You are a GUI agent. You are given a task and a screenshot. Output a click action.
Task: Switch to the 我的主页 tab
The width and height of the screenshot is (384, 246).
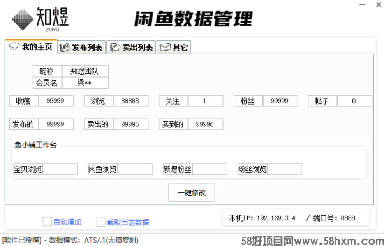[31, 47]
